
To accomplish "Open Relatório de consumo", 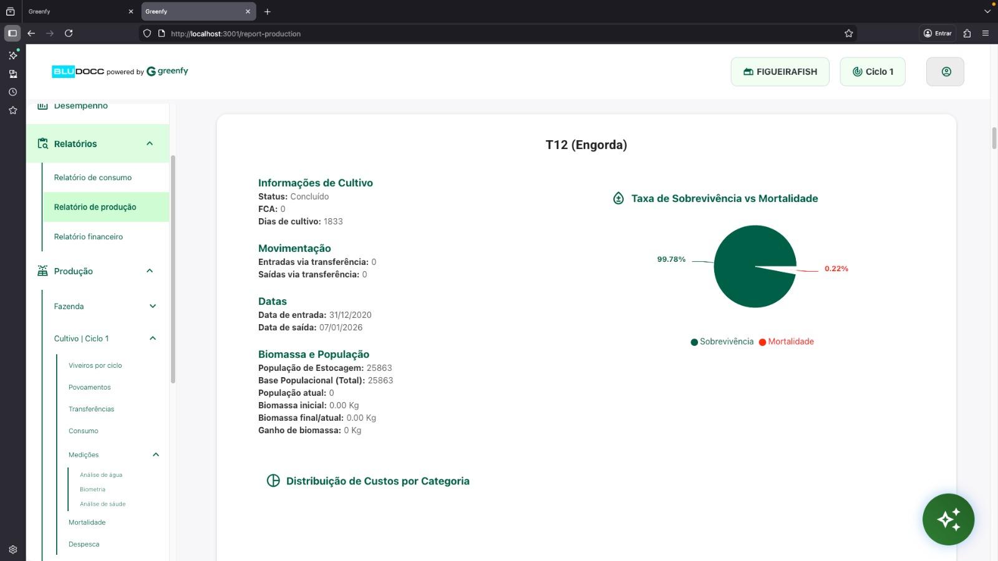I will tap(92, 177).
